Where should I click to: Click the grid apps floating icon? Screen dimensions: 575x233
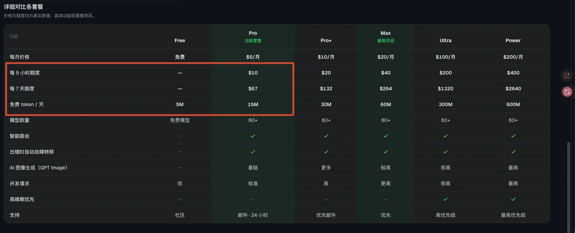click(x=567, y=76)
